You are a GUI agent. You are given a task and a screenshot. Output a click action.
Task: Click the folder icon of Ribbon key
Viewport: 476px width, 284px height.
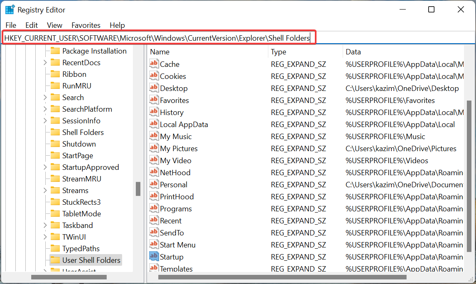(55, 74)
